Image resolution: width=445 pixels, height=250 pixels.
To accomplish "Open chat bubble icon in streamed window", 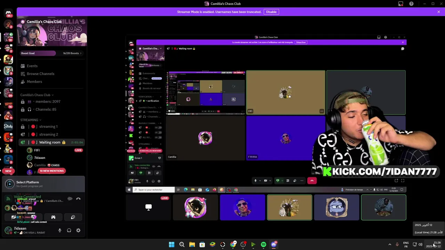I will pos(403,49).
